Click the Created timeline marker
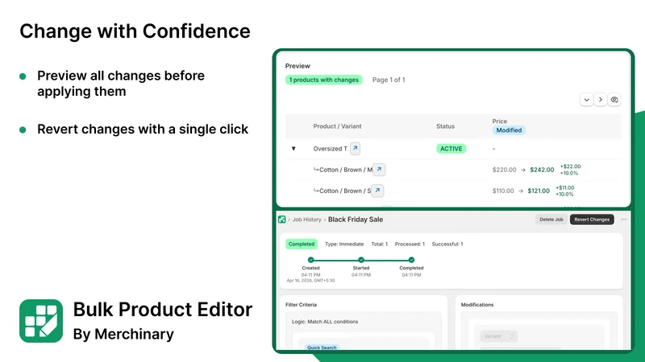645x362 pixels. point(310,260)
